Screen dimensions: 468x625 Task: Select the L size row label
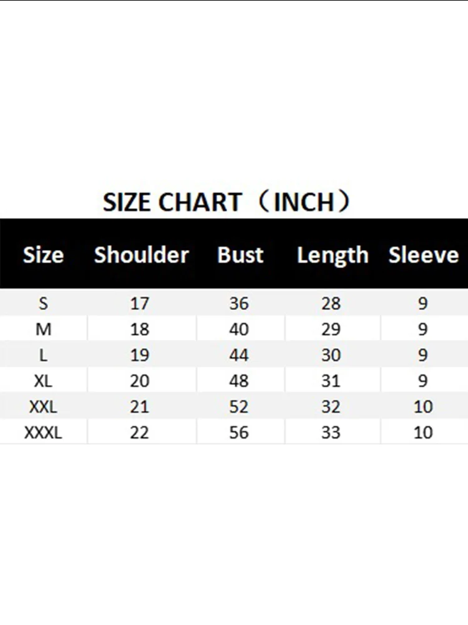point(43,355)
